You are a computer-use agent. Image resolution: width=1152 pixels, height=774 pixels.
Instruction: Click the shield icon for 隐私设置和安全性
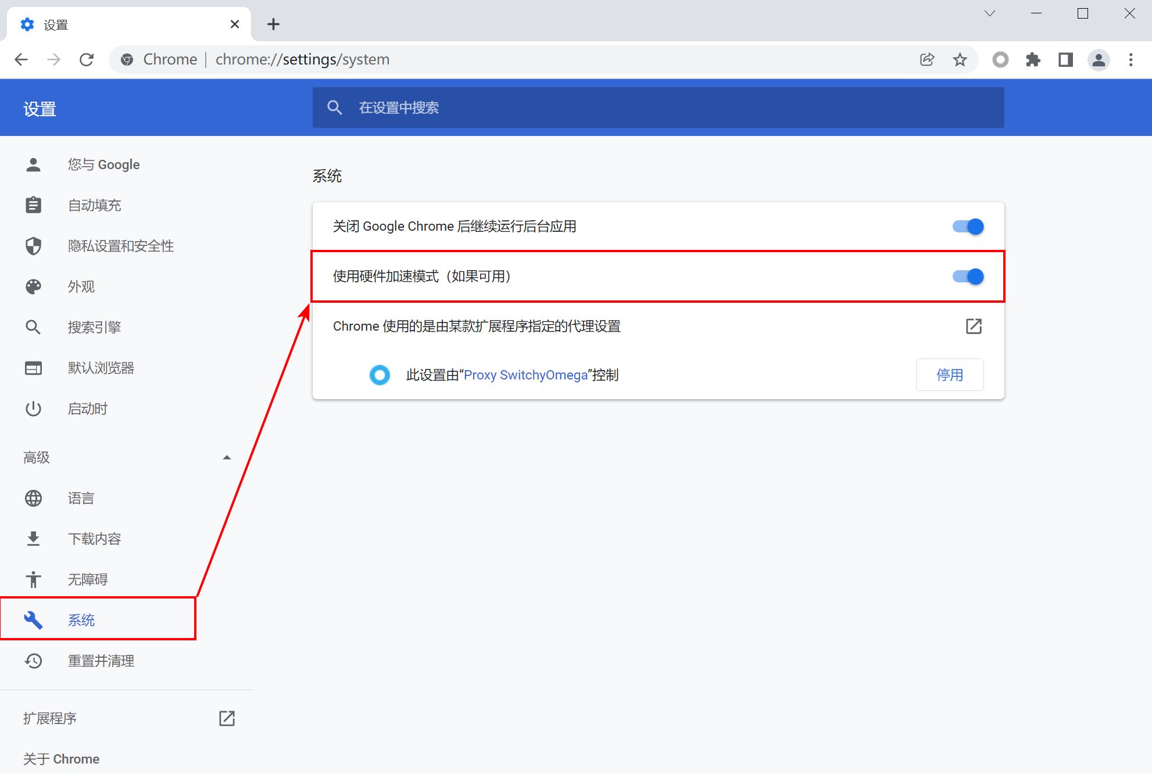(34, 246)
